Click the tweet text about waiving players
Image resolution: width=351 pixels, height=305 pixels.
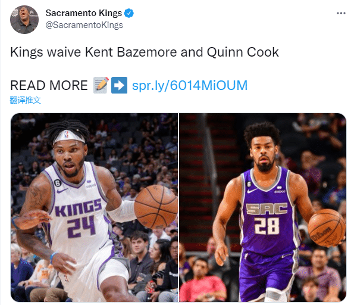[145, 52]
